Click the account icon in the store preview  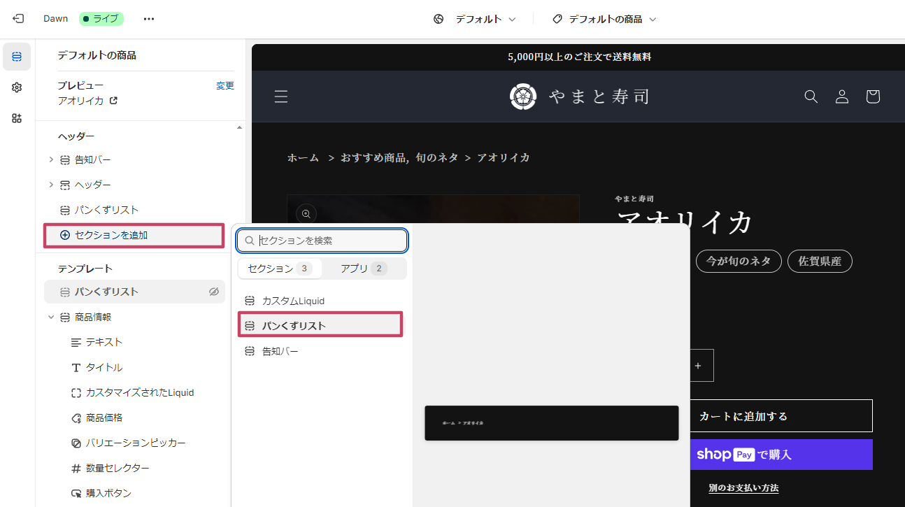click(x=841, y=97)
